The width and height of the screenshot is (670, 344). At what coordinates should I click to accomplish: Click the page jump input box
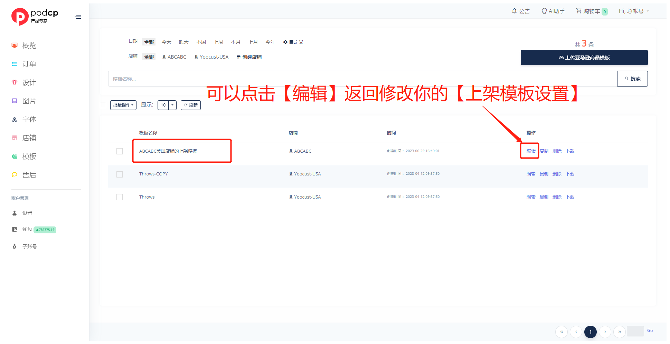pos(635,331)
